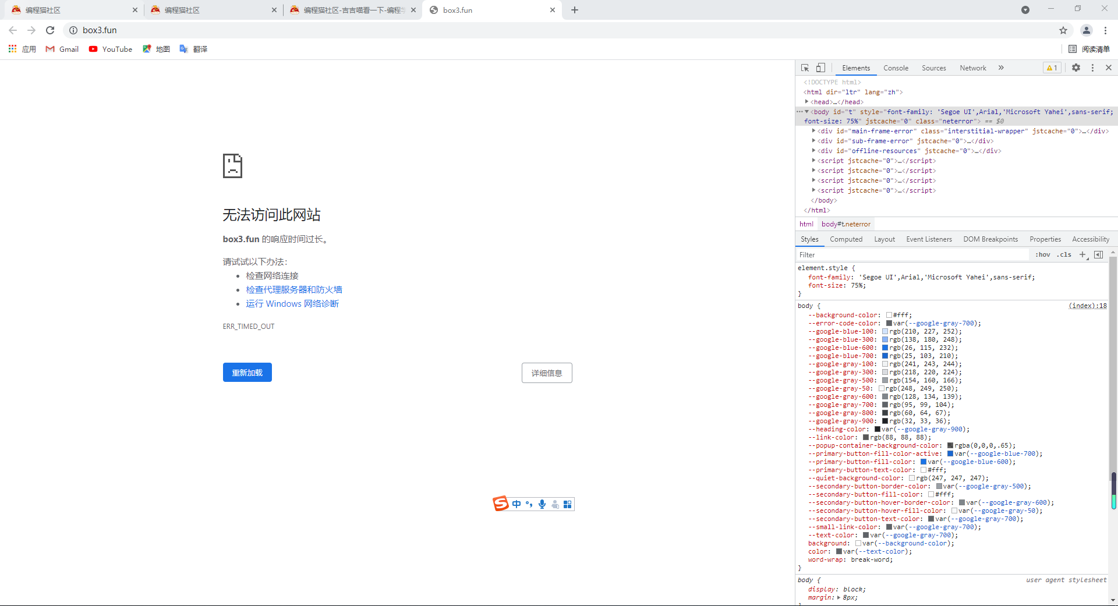Image resolution: width=1118 pixels, height=606 pixels.
Task: Click the html breadcrumb item
Action: click(x=806, y=224)
